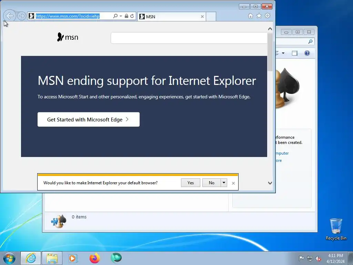
Task: Click the '0 items' status text
Action: tap(79, 217)
